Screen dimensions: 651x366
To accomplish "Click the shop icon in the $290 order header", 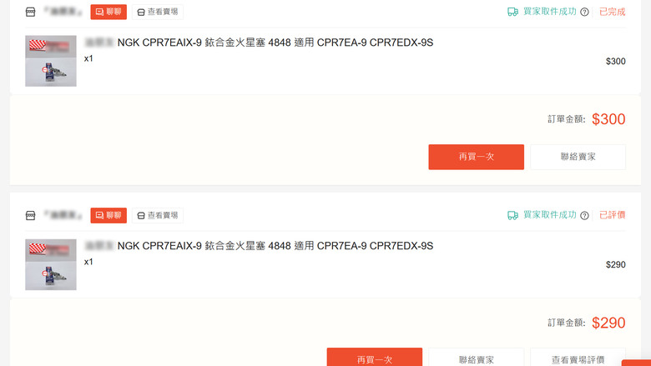I will [x=30, y=216].
